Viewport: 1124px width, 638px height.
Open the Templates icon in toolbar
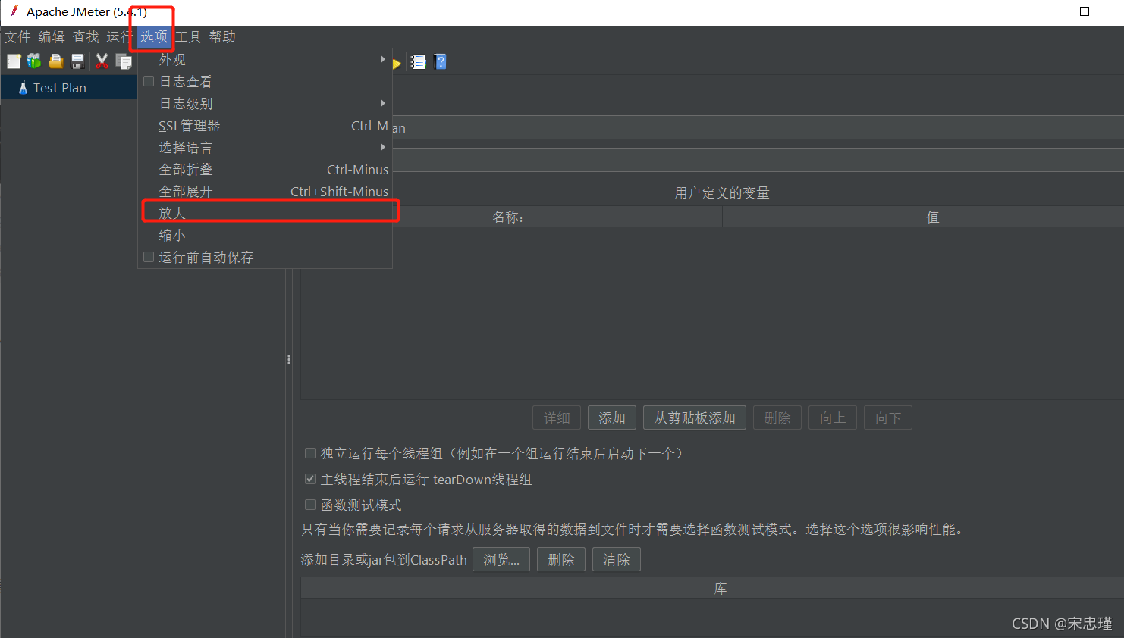click(34, 61)
